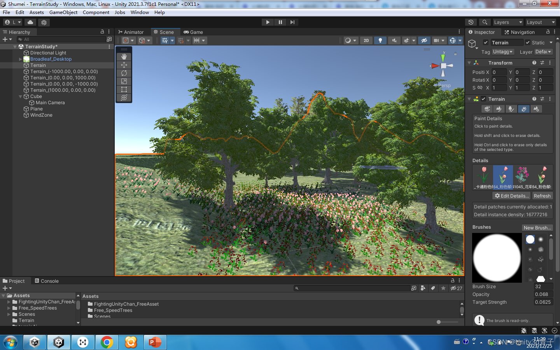560x350 pixels.
Task: Open the Layers dropdown
Action: [x=508, y=22]
